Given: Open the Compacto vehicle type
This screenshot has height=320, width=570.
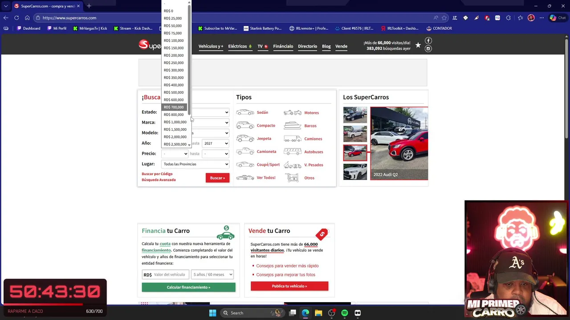Looking at the screenshot, I should (266, 125).
